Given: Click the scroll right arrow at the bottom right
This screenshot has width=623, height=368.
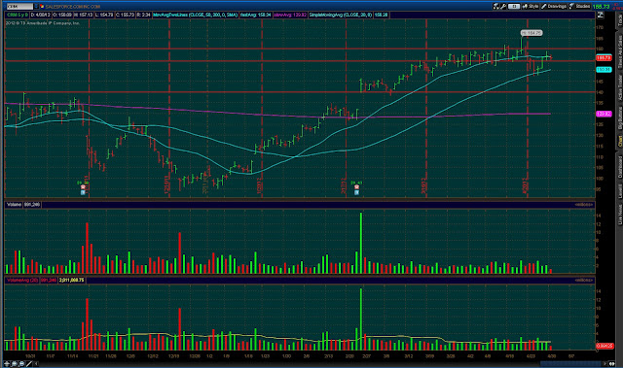Looking at the screenshot, I should pyautogui.click(x=605, y=363).
